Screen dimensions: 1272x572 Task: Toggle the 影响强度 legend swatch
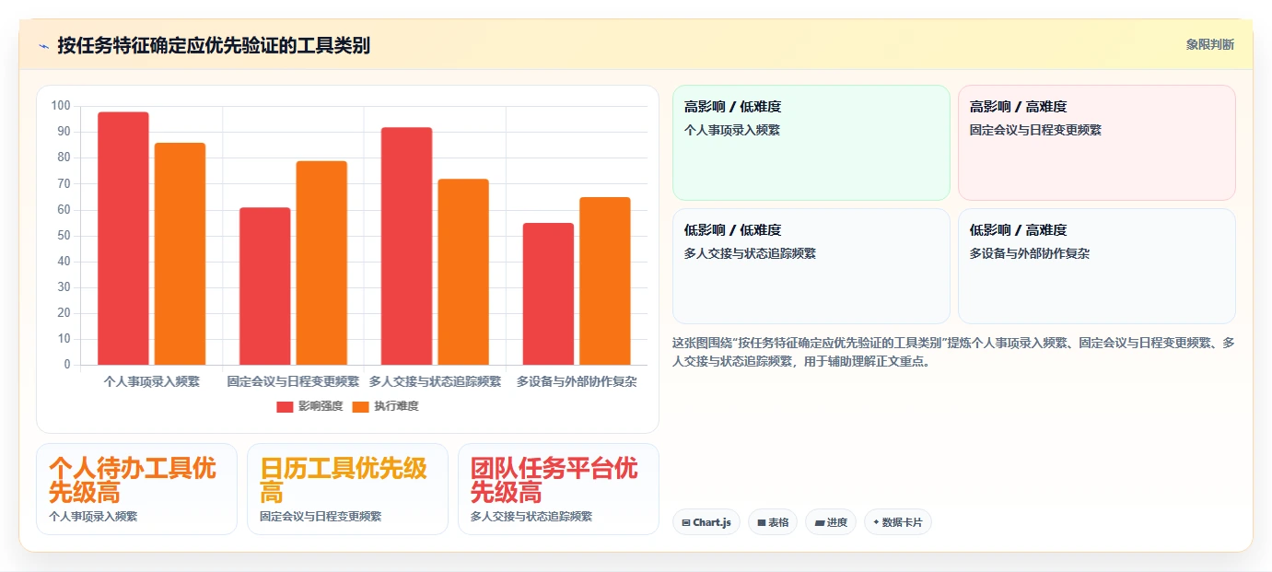285,406
